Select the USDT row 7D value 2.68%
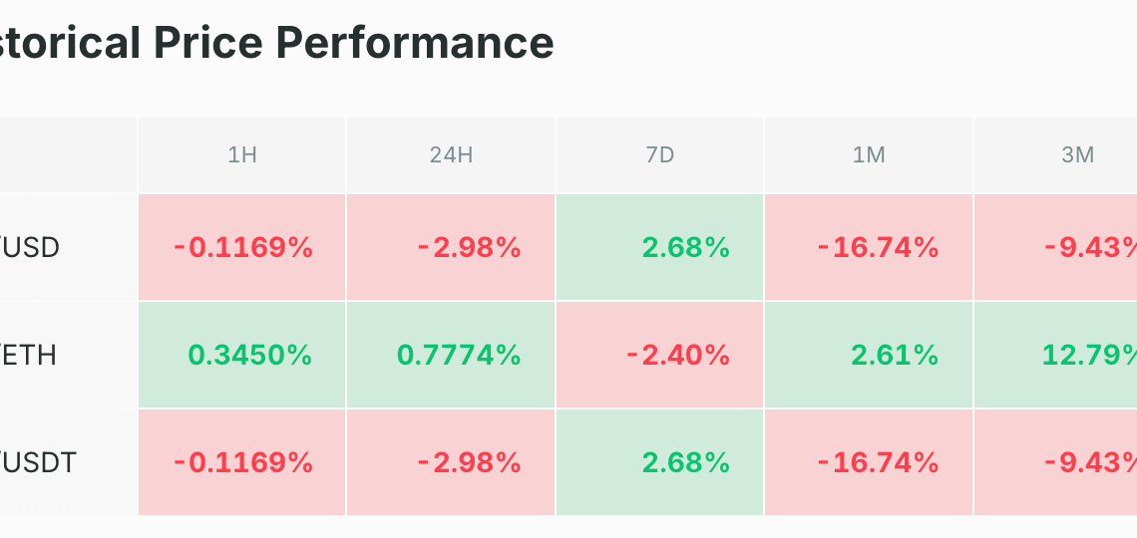Image resolution: width=1137 pixels, height=538 pixels. [686, 462]
